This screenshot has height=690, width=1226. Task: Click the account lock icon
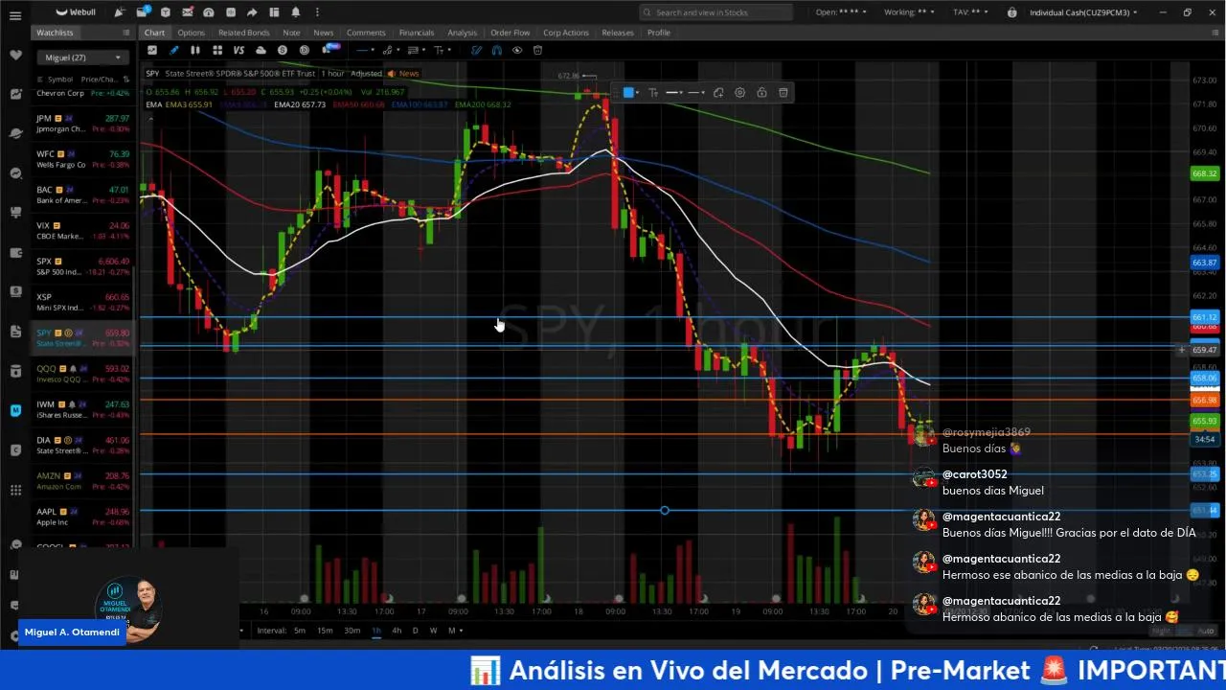1012,12
